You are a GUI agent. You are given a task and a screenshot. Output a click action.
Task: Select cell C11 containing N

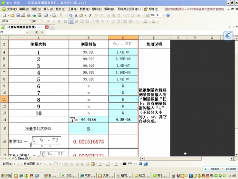pos(123,99)
